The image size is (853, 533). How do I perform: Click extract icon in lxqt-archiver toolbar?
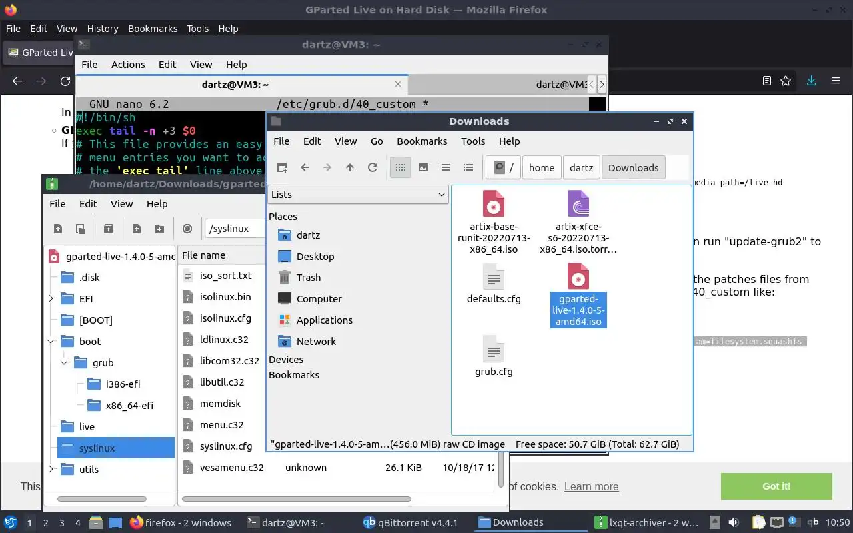(109, 229)
